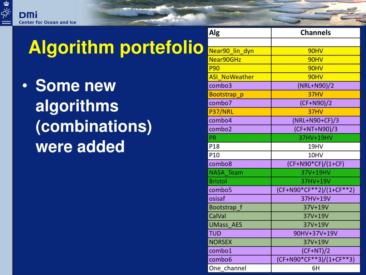
Task: Select "37HV+19V" in the Bristol row
Action: coord(316,181)
